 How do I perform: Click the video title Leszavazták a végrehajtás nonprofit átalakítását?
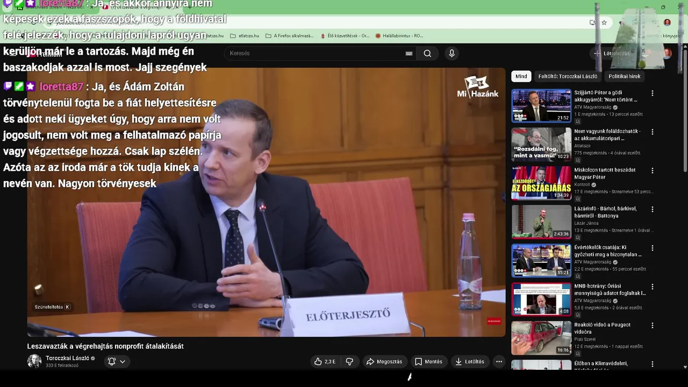[x=105, y=346]
